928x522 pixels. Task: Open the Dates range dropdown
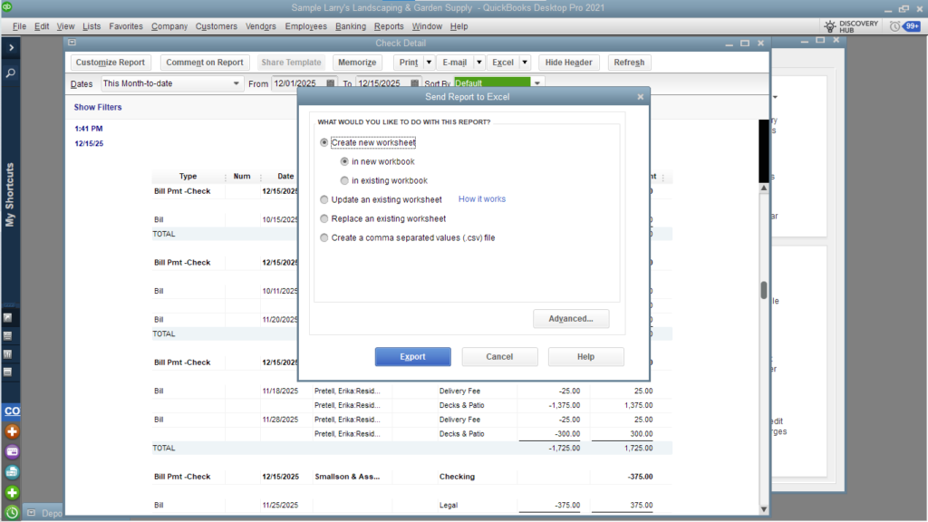tap(236, 83)
